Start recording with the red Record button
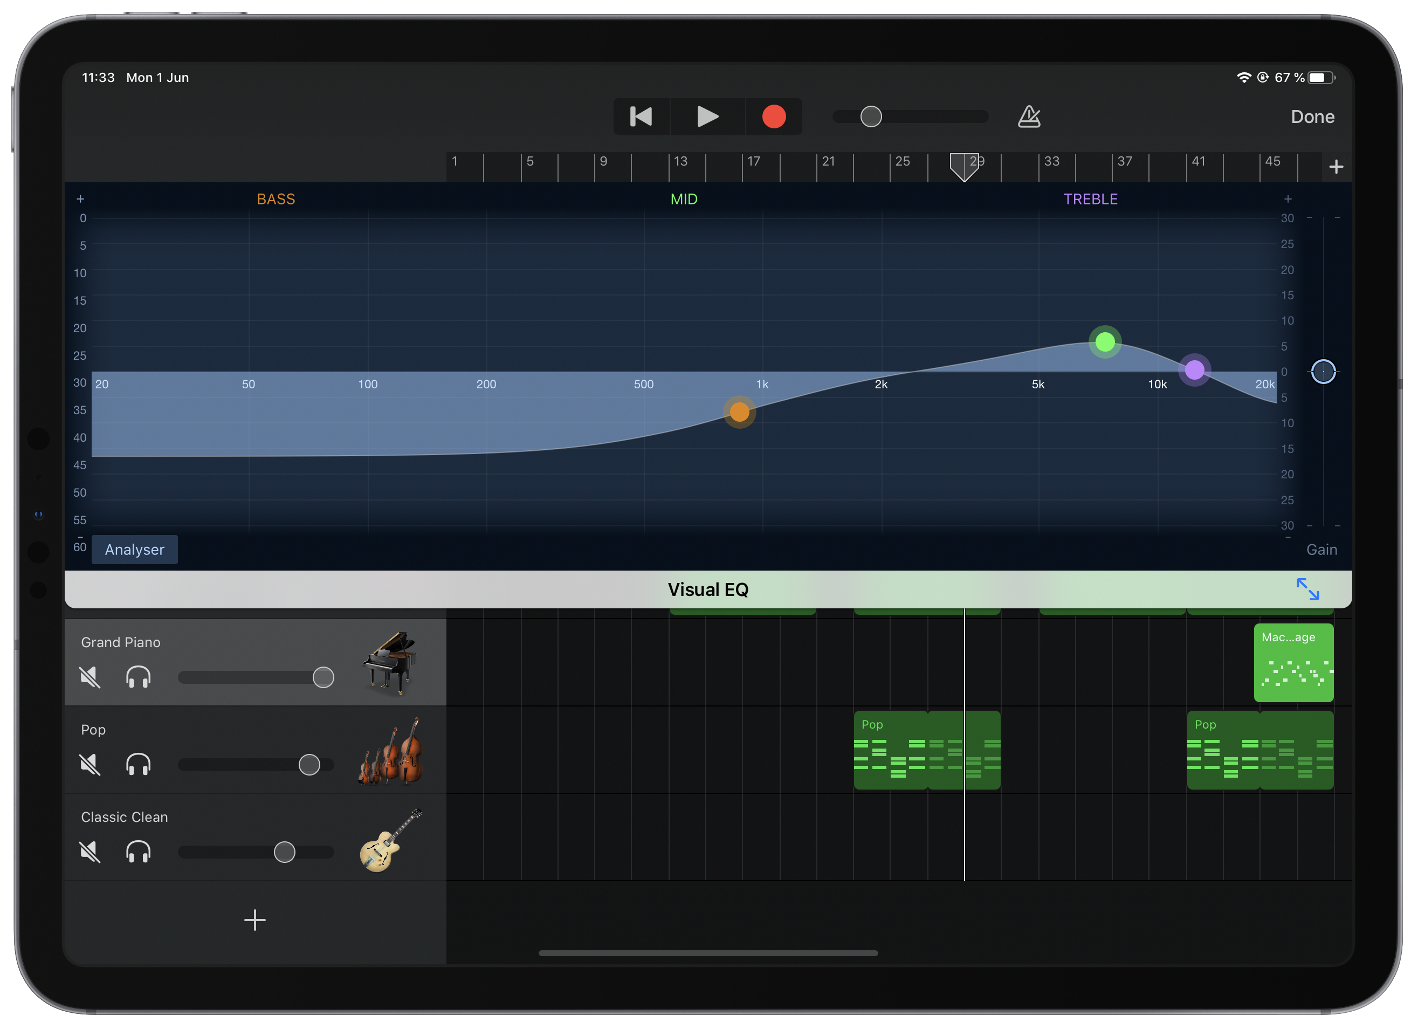This screenshot has height=1029, width=1418. [773, 117]
